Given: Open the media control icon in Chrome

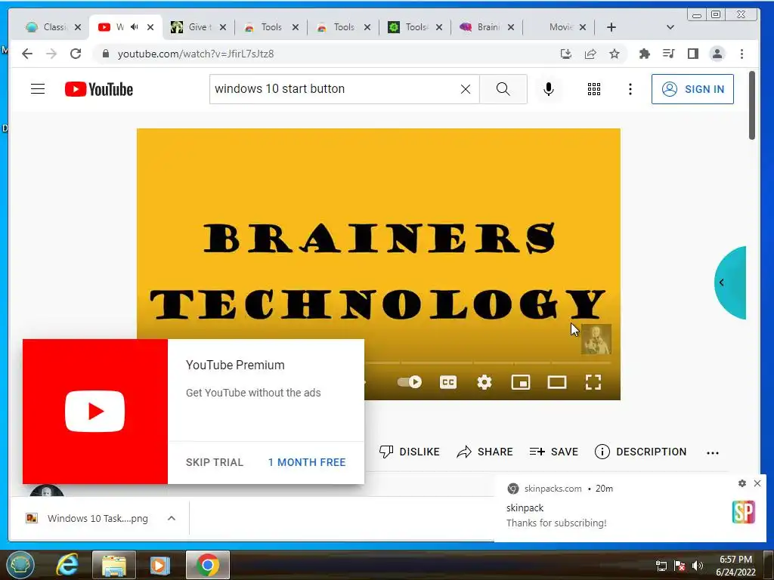Looking at the screenshot, I should pyautogui.click(x=668, y=54).
